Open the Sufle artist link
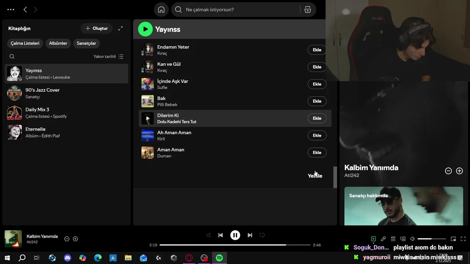 tap(162, 88)
